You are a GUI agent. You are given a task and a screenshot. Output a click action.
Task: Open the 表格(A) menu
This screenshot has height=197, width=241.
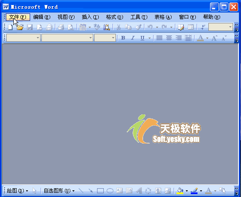[x=163, y=17]
